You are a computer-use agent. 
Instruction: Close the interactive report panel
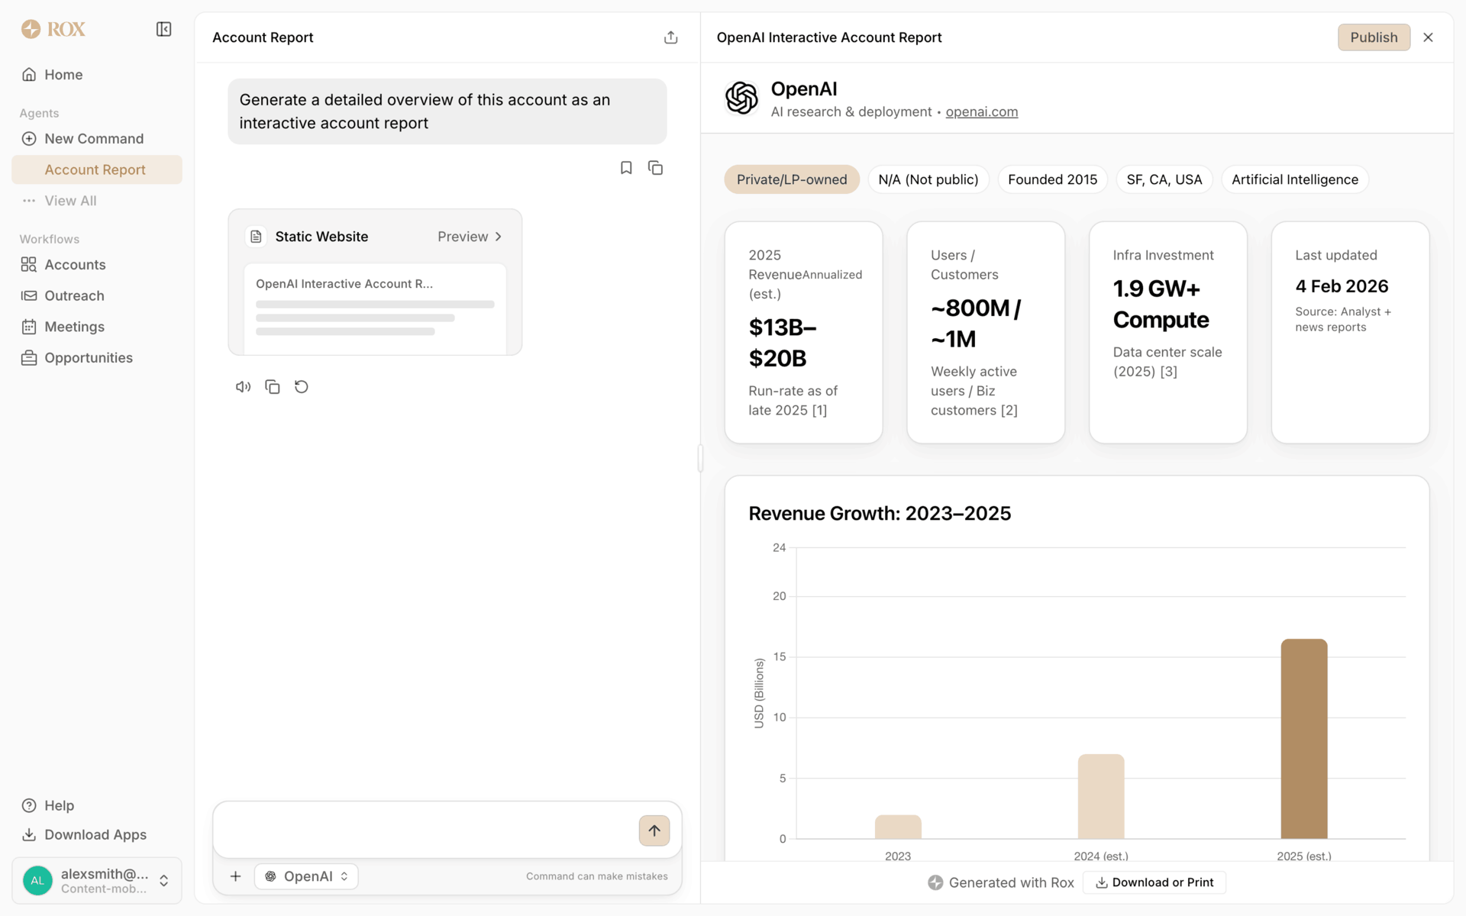[1429, 37]
